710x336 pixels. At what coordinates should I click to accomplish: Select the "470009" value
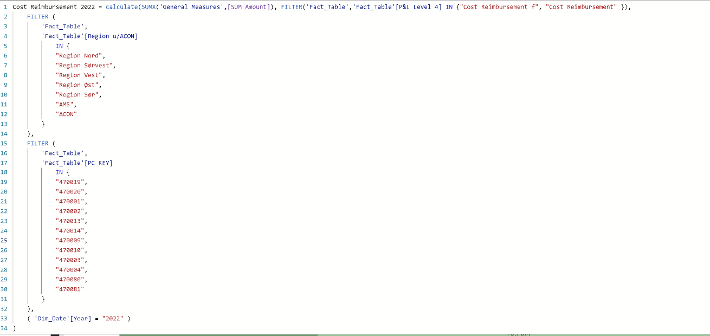click(69, 241)
